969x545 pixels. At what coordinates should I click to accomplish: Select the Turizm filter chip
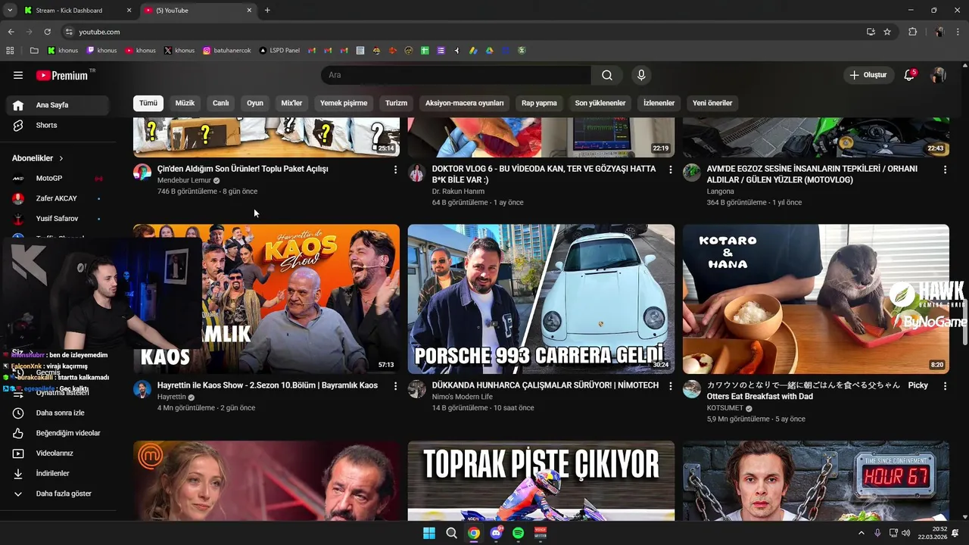point(396,103)
